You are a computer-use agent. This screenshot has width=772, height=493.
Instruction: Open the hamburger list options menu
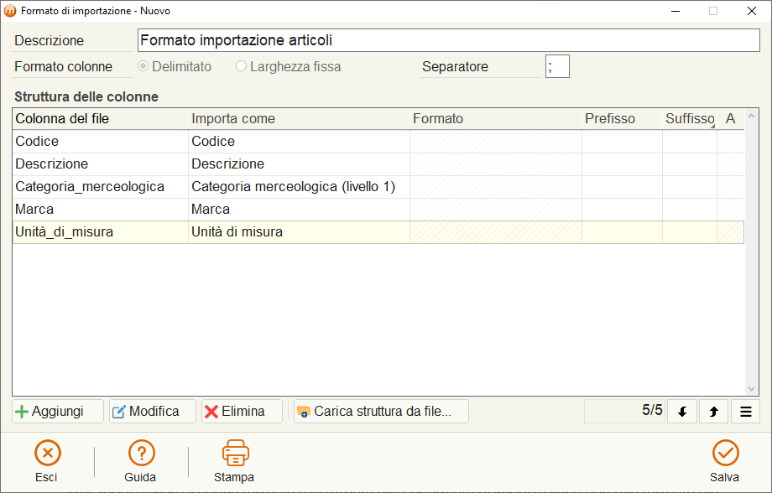tap(745, 412)
